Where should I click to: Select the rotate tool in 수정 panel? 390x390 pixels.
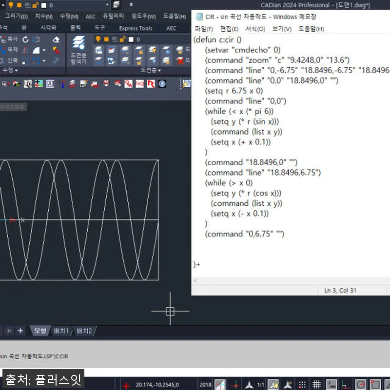(25, 39)
